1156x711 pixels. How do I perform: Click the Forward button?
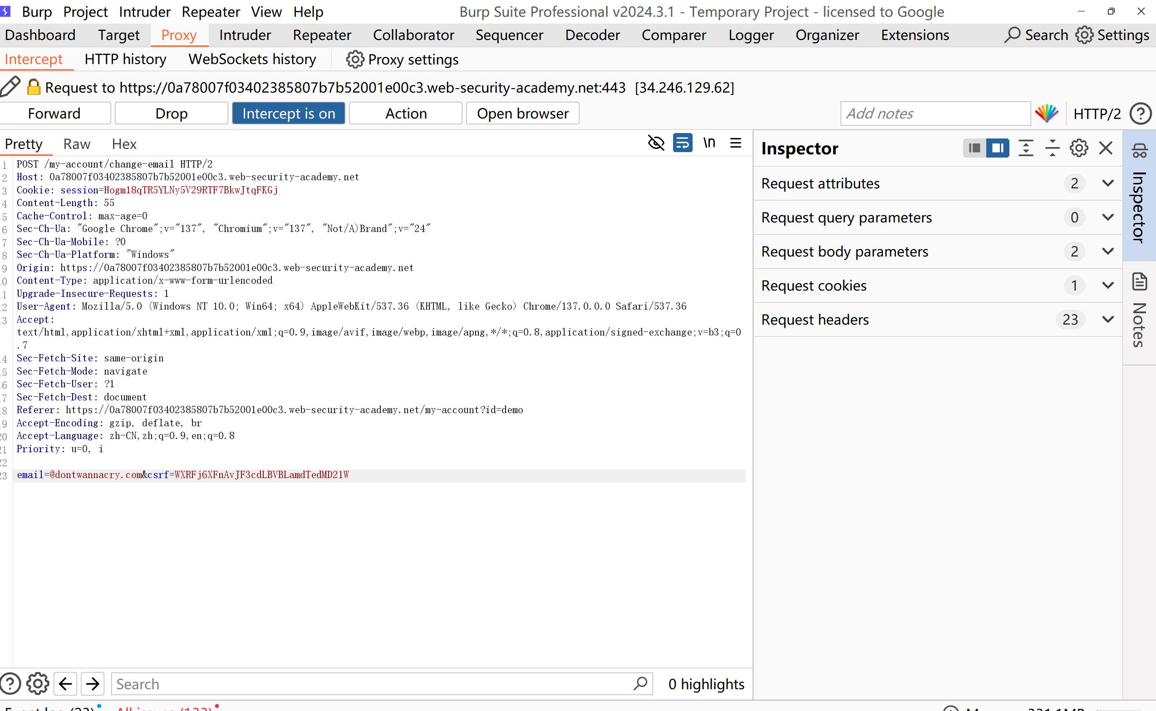coord(54,114)
